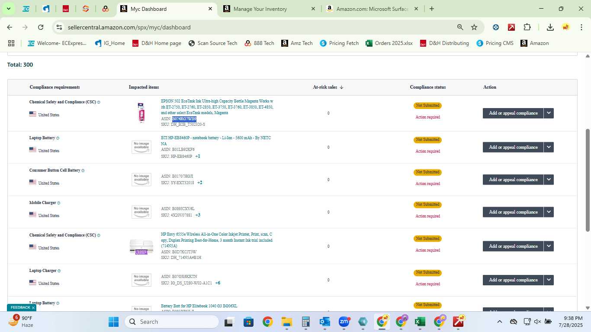Click info icon beside Mobile Charger
591x332 pixels.
click(x=59, y=203)
